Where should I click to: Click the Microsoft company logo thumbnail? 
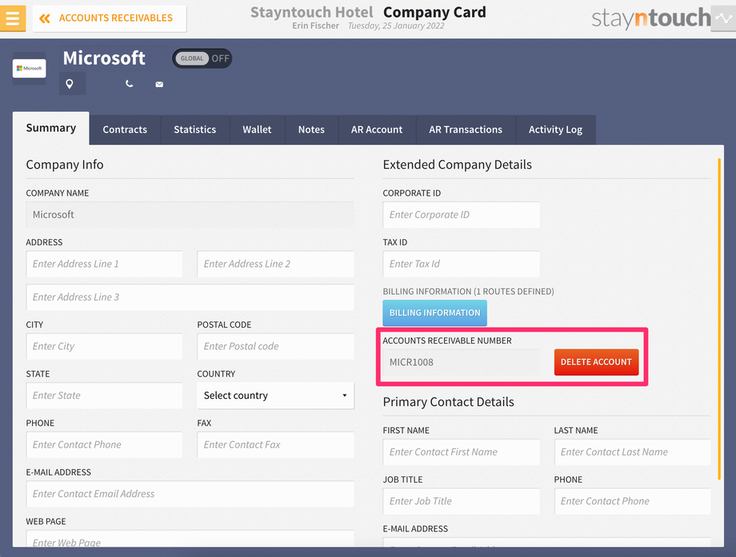(x=29, y=69)
